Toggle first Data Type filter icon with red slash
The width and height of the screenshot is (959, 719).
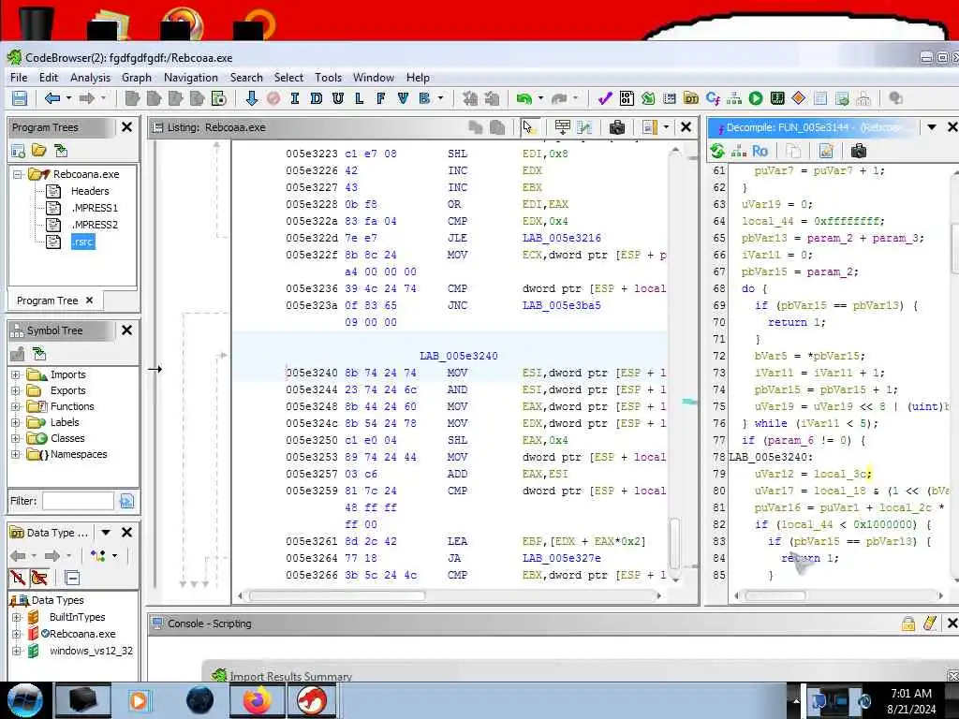[18, 578]
